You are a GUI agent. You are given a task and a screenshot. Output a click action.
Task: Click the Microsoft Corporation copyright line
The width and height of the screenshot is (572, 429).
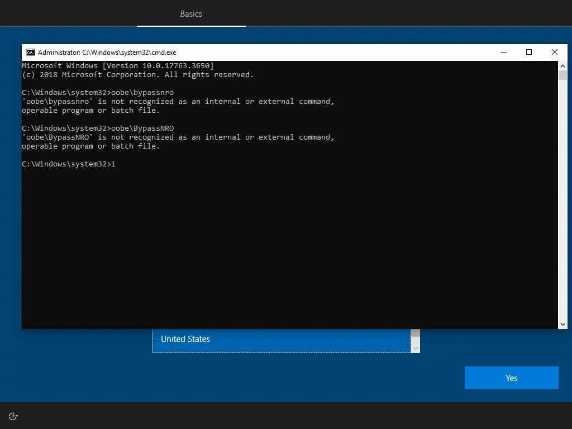[137, 75]
